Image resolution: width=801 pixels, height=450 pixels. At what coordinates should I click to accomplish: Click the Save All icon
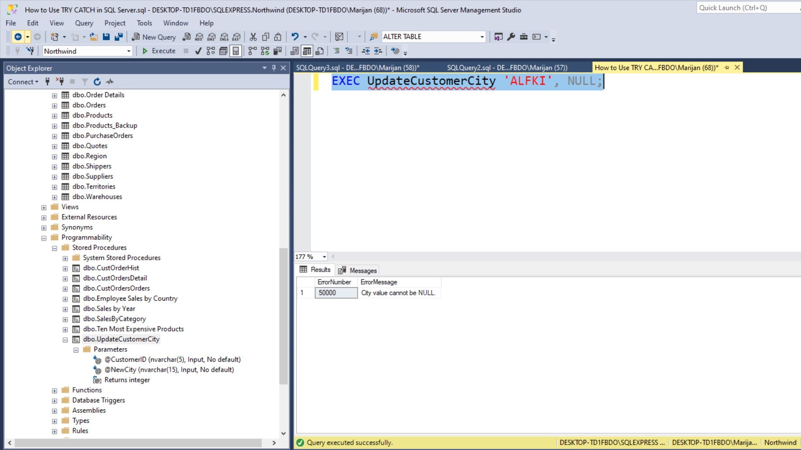coord(118,37)
